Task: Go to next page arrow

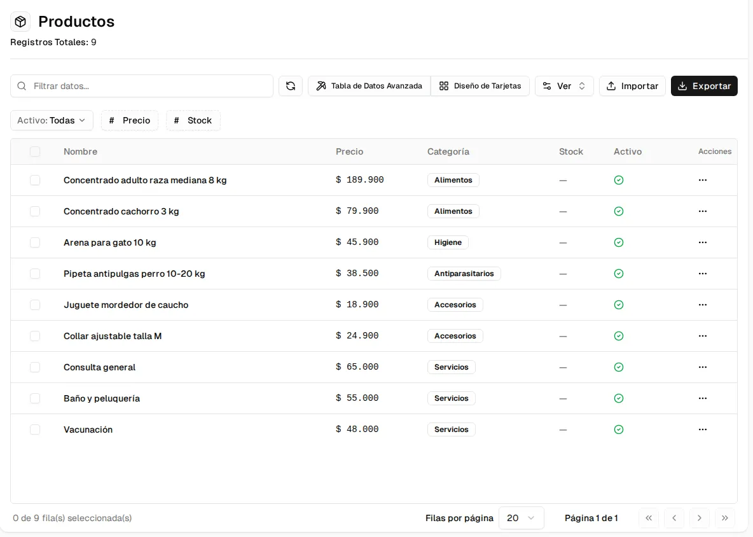Action: point(699,518)
